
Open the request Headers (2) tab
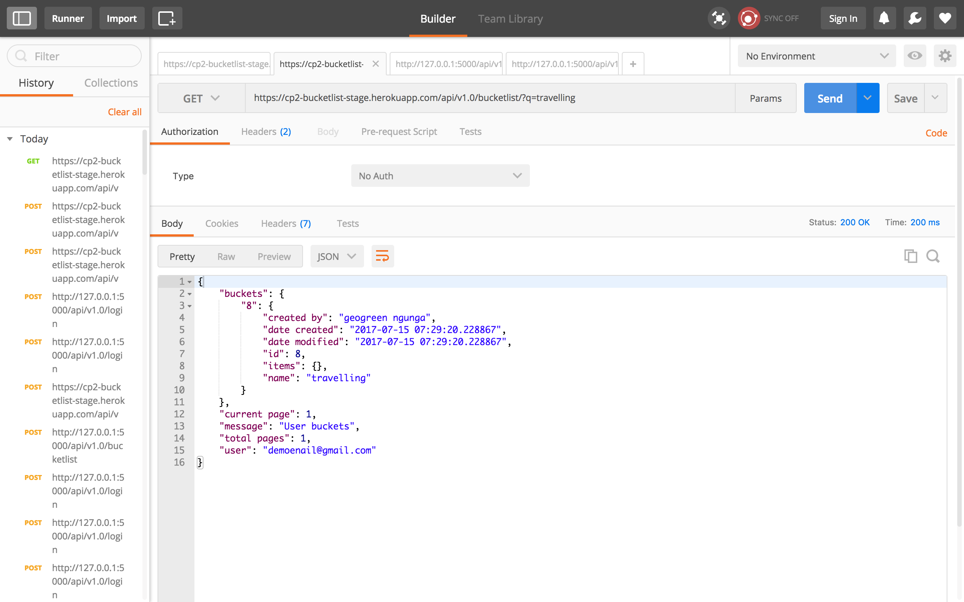[266, 131]
